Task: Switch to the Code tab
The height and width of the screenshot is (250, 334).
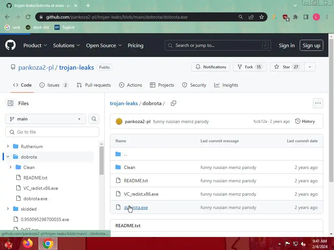Action: coord(23,85)
